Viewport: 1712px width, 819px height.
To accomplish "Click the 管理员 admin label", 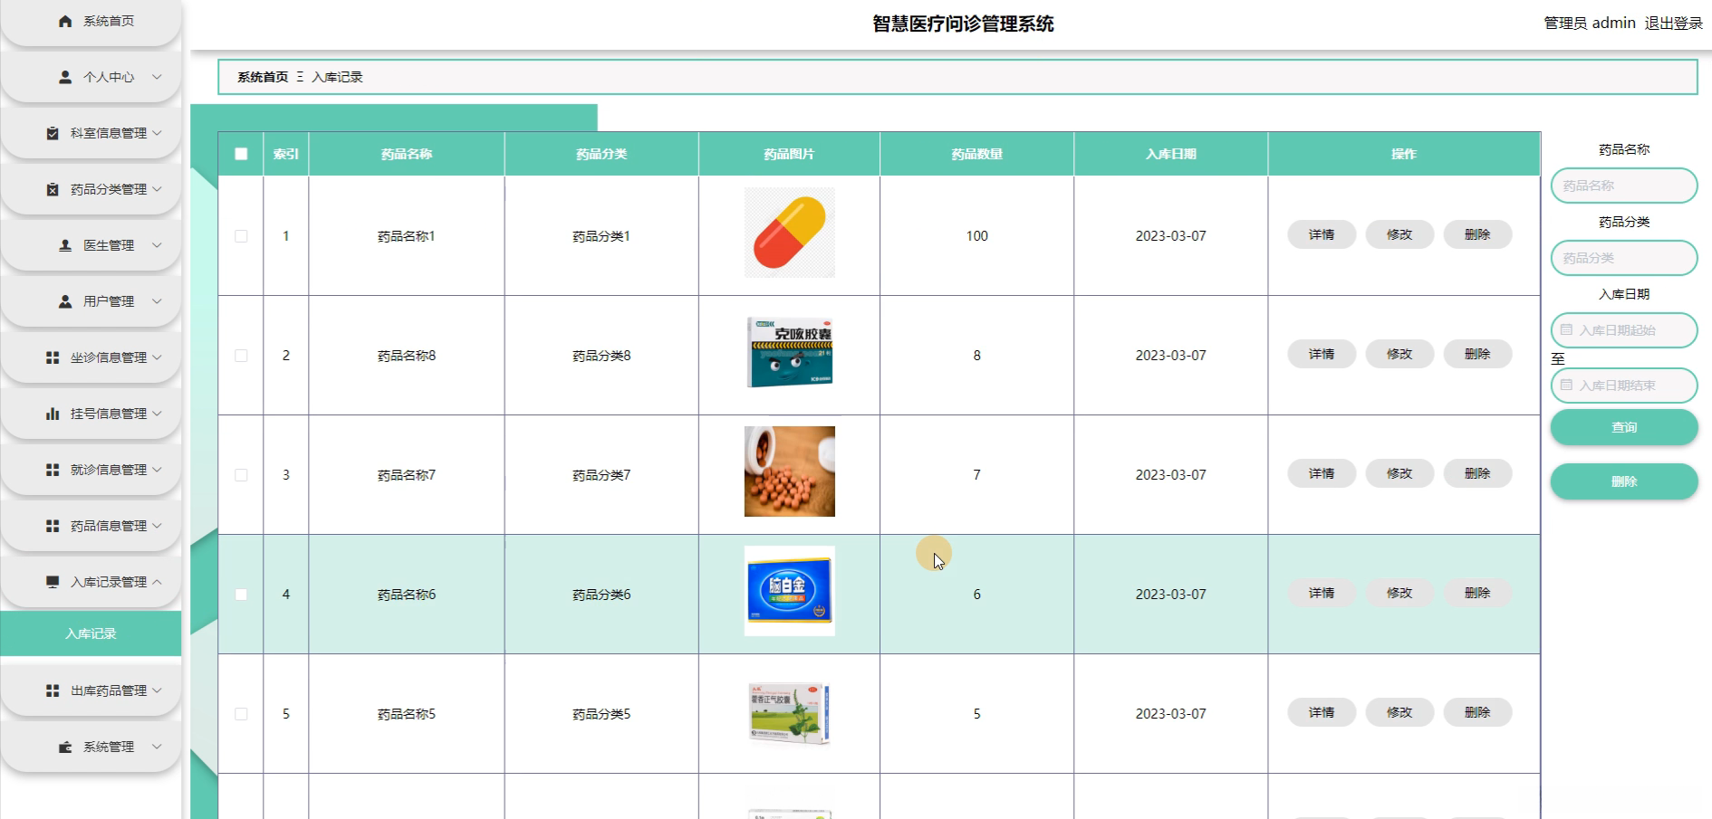I will click(1590, 24).
